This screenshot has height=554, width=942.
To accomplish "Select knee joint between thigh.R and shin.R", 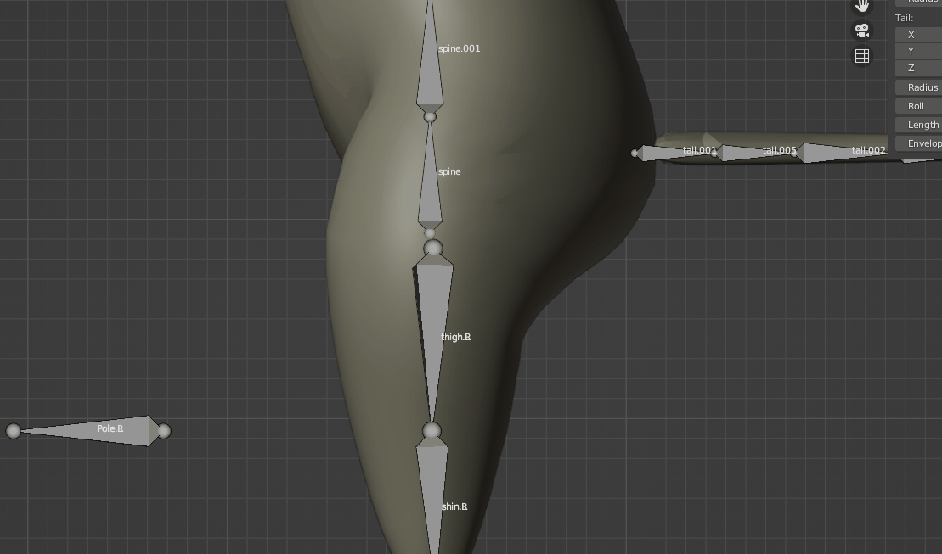I will tap(432, 430).
